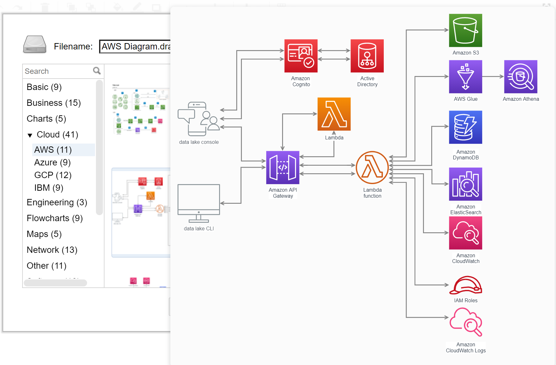Viewport: 556px width, 365px height.
Task: Select the Amazon DynamoDB database icon
Action: [x=465, y=127]
